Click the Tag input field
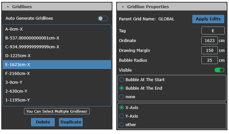Image resolution: width=229 pixels, height=134 pixels. [213, 31]
